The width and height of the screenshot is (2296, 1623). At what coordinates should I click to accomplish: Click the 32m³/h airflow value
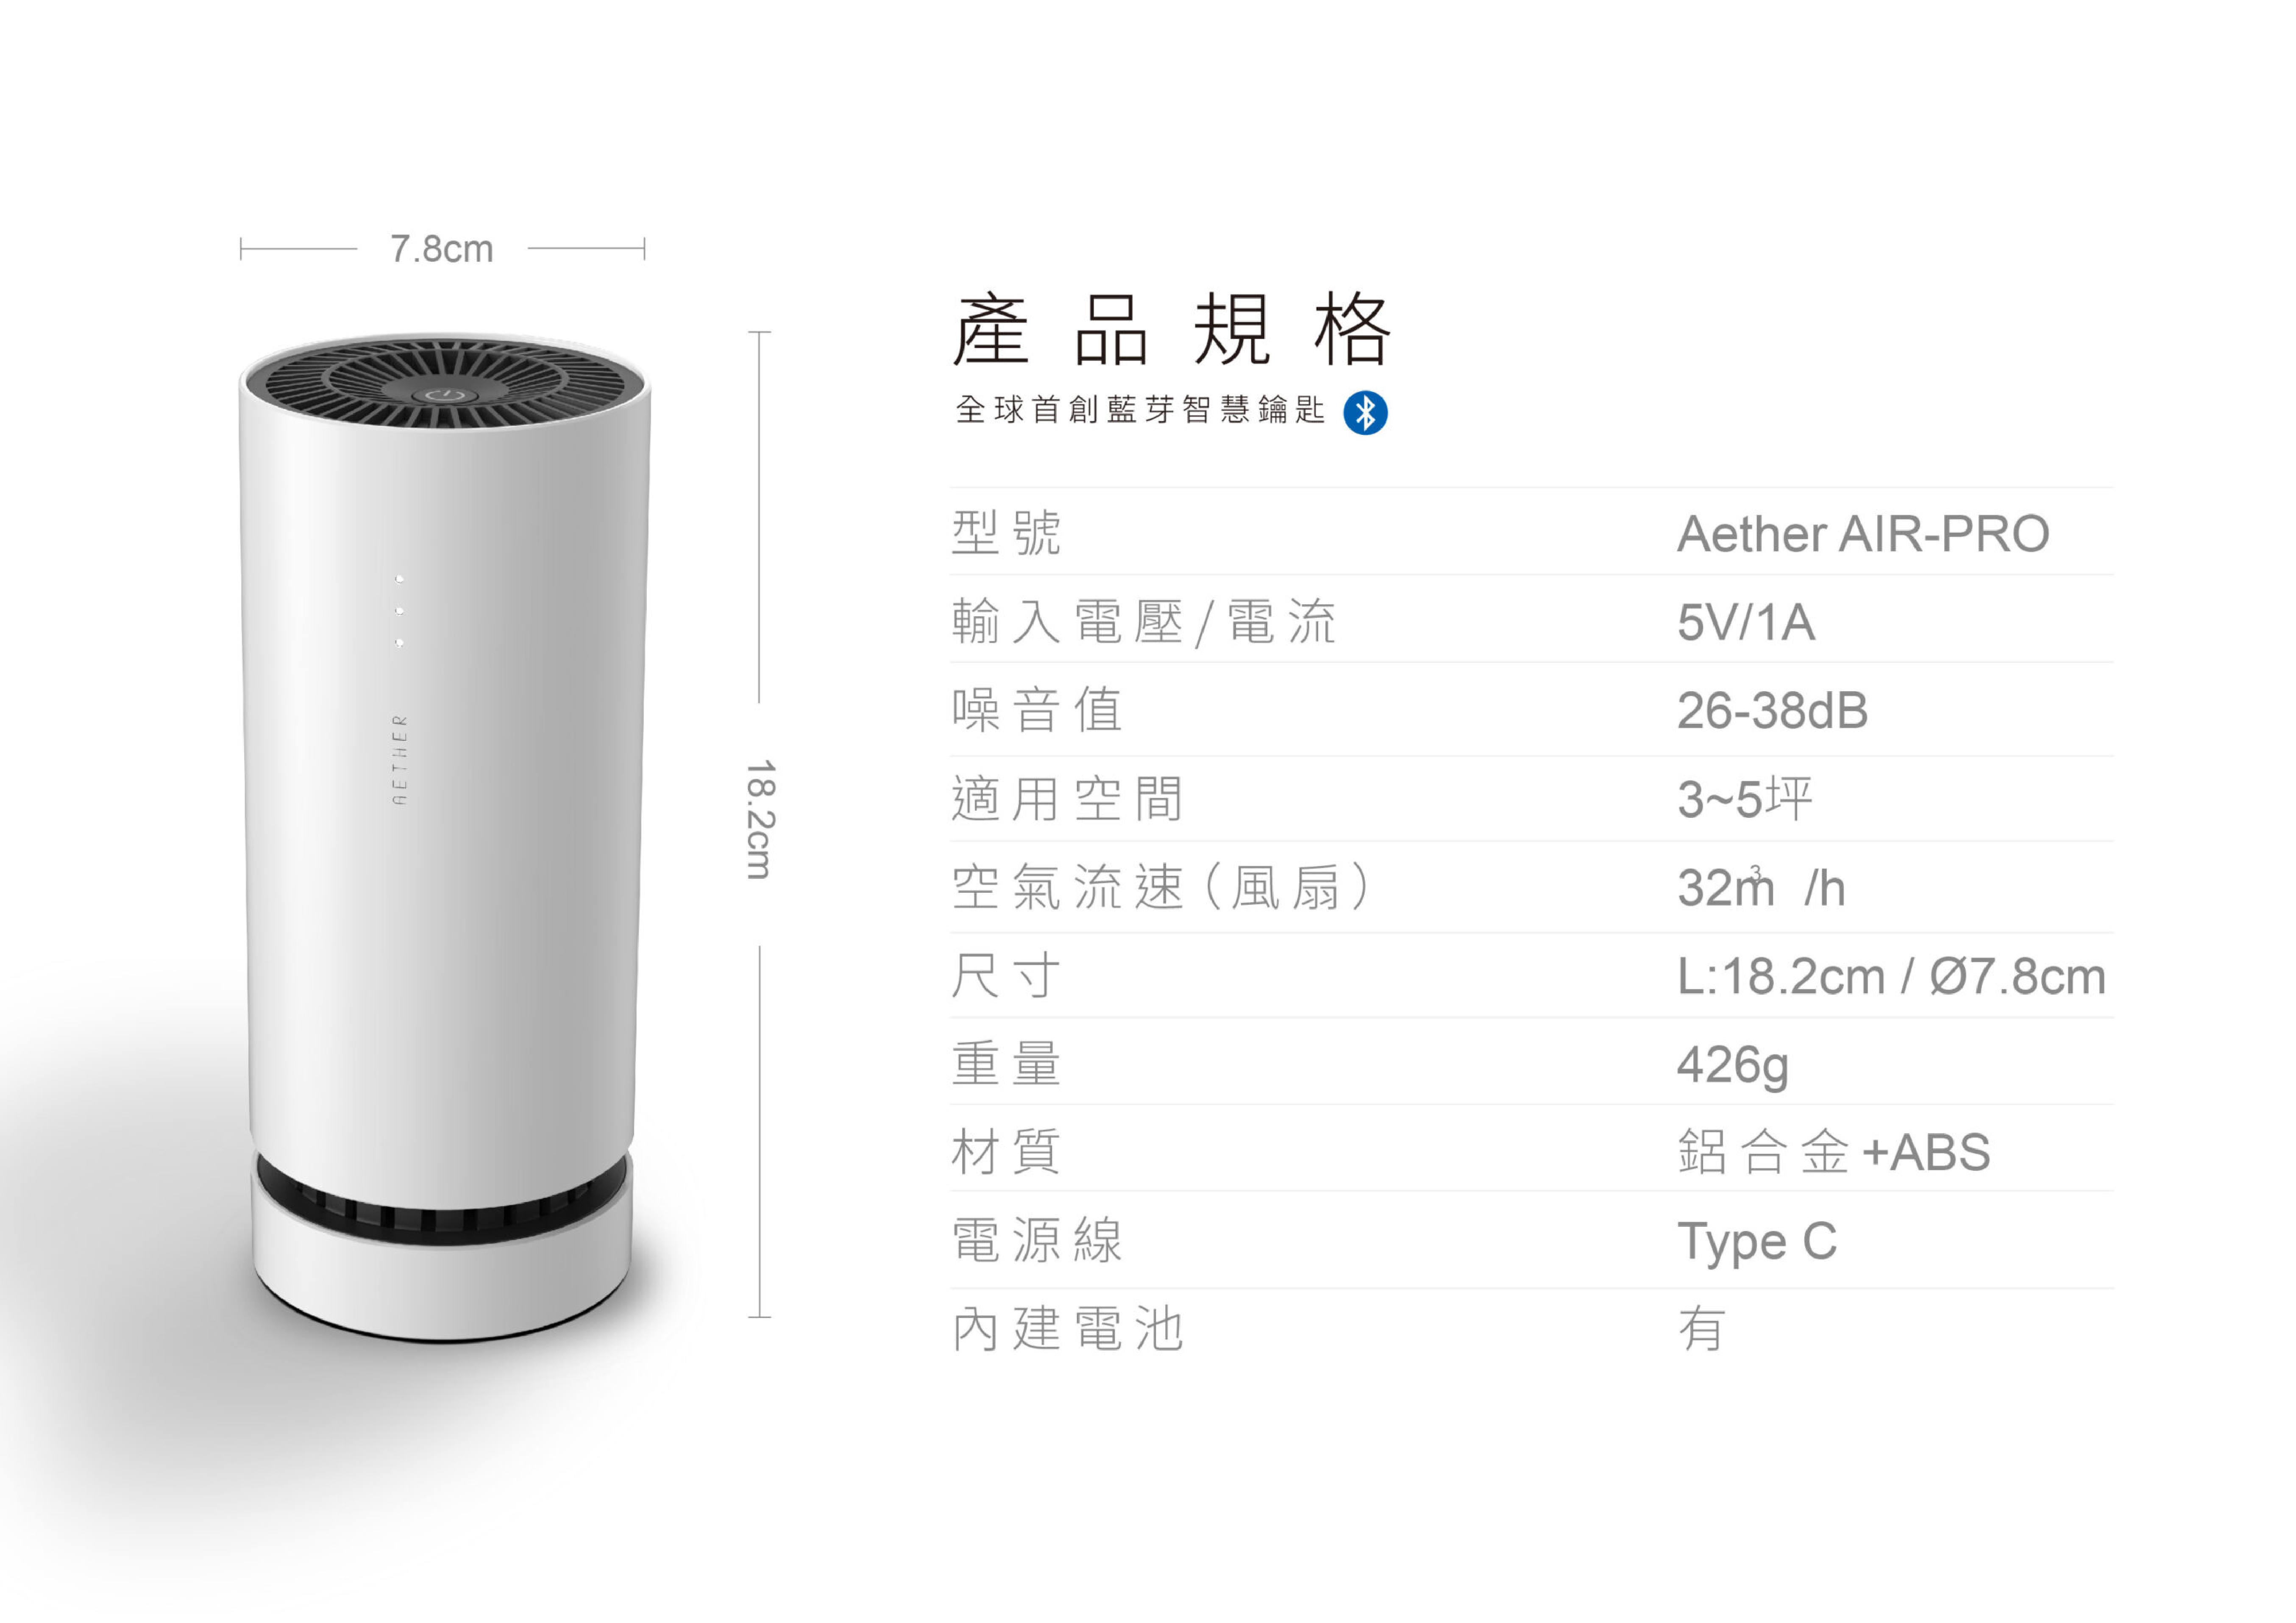1761,887
